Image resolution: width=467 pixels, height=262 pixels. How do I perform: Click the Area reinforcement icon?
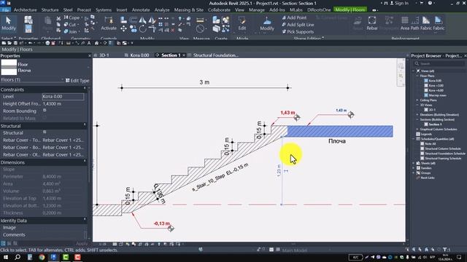(x=404, y=21)
